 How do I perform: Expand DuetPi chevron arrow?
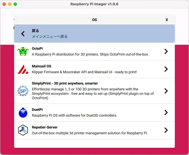click(166, 112)
